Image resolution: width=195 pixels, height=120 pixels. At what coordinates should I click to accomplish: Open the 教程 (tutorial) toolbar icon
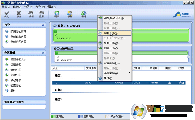[x=70, y=14]
